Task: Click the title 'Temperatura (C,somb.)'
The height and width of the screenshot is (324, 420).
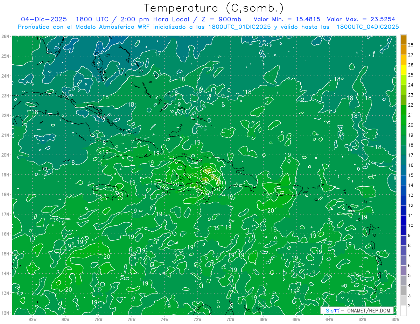Action: pyautogui.click(x=214, y=8)
